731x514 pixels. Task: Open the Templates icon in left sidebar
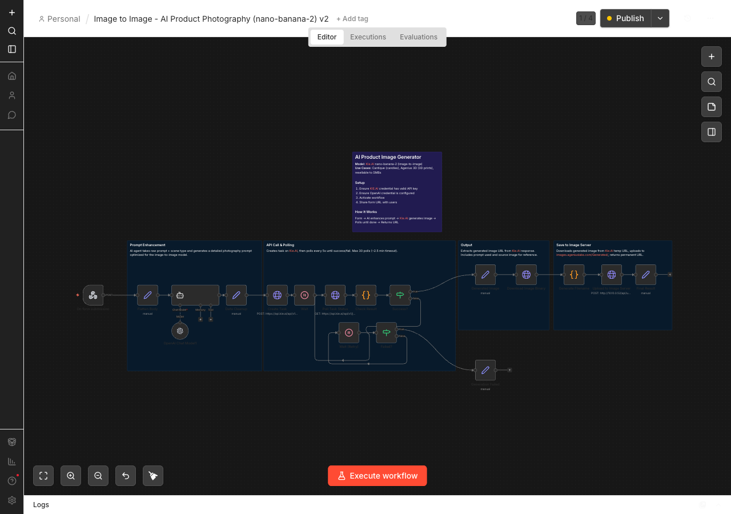point(11,441)
